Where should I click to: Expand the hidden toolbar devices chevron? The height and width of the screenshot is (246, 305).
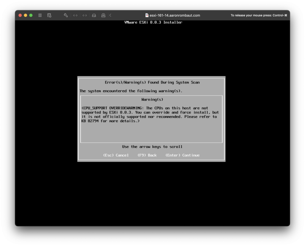(x=111, y=15)
